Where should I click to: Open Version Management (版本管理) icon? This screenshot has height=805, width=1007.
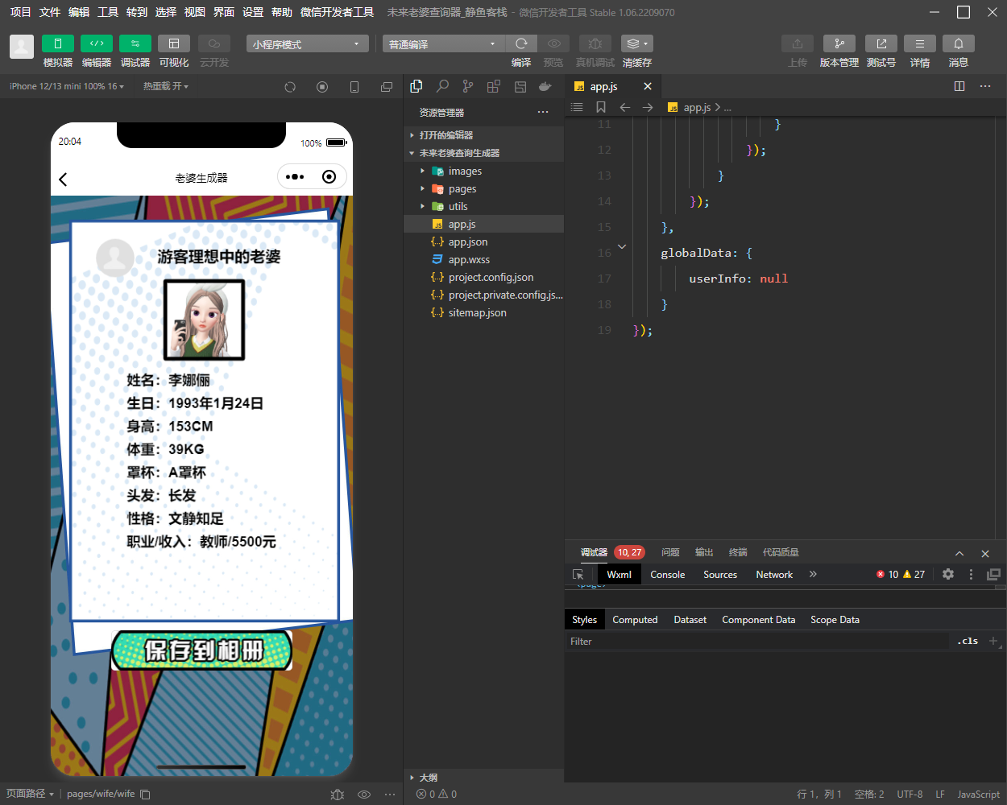(x=839, y=43)
